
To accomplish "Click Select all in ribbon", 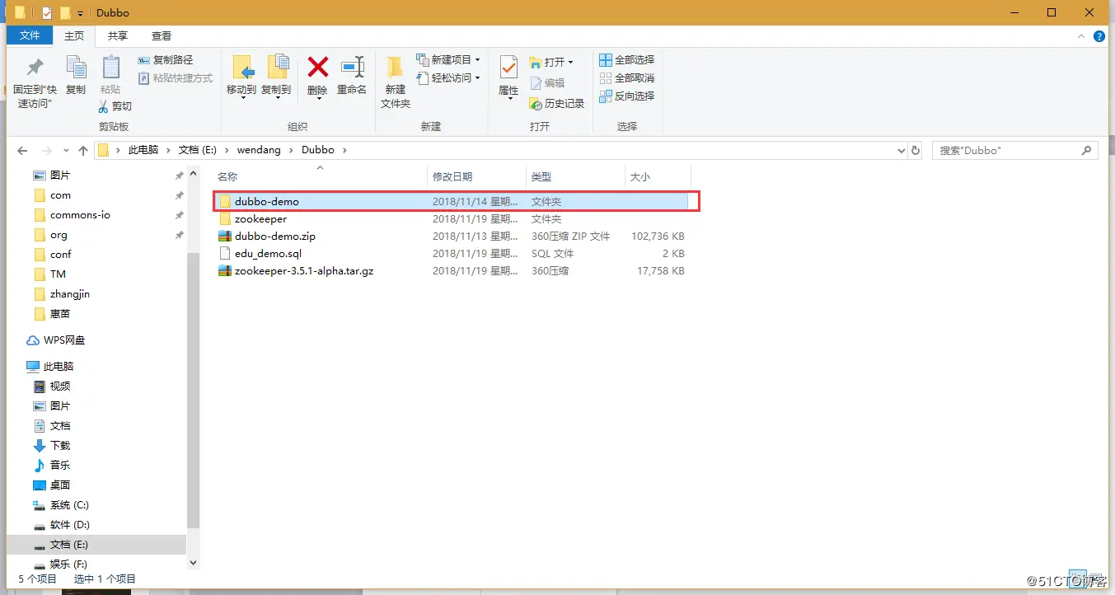I will coord(627,60).
